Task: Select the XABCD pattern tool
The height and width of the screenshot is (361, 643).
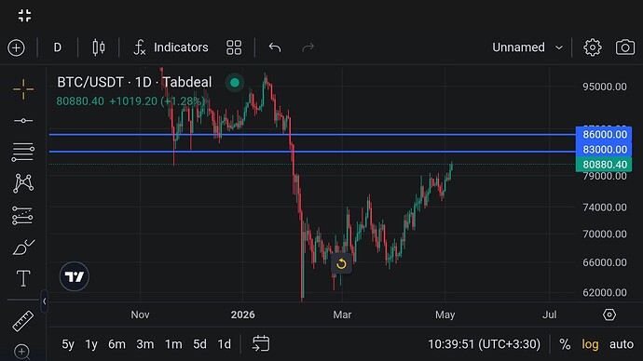Action: pyautogui.click(x=23, y=183)
